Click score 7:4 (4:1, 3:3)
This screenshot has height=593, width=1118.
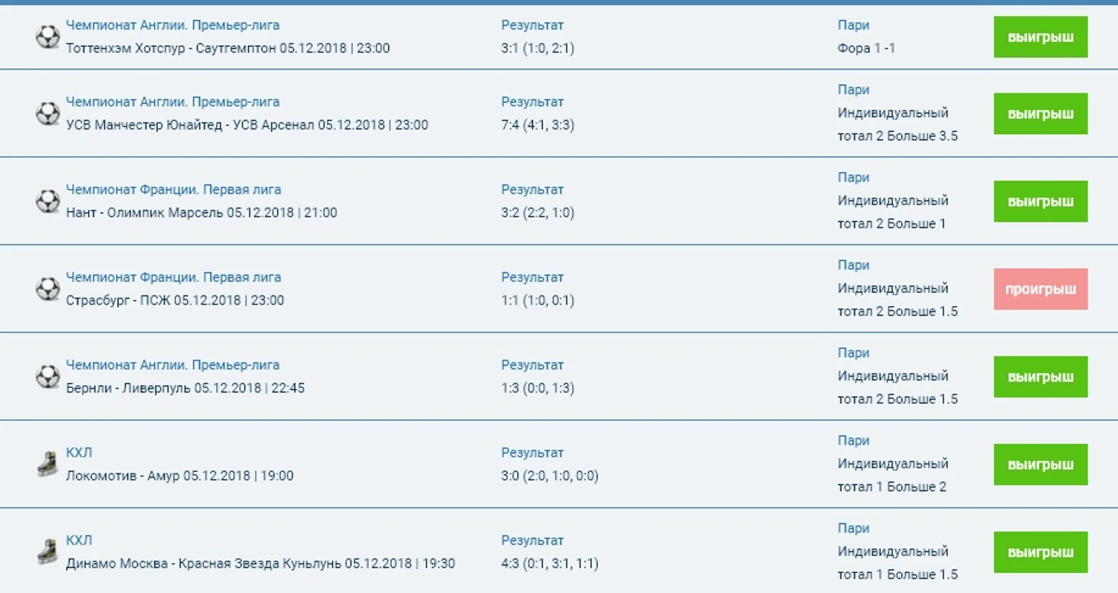538,125
